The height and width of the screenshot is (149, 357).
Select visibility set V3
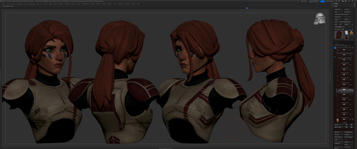point(340,48)
